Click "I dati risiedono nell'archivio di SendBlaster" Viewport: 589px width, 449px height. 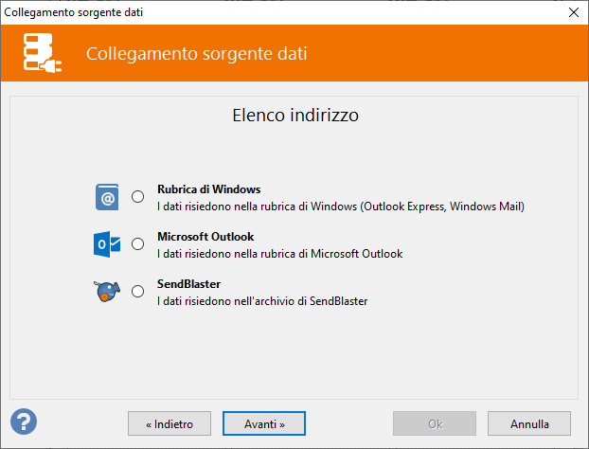(262, 301)
